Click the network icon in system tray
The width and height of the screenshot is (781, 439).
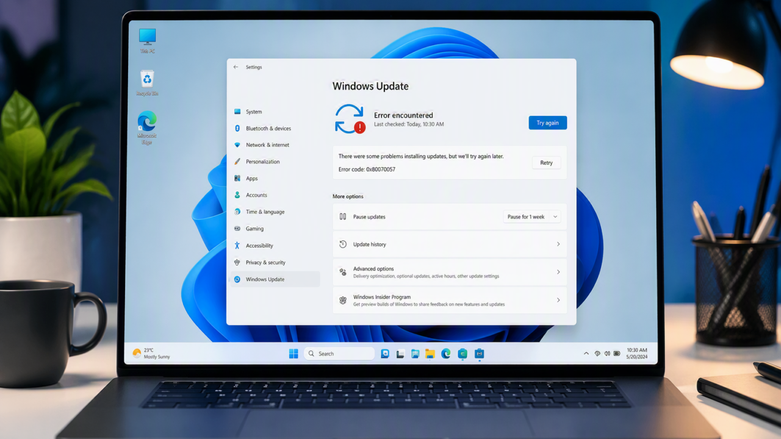[597, 354]
